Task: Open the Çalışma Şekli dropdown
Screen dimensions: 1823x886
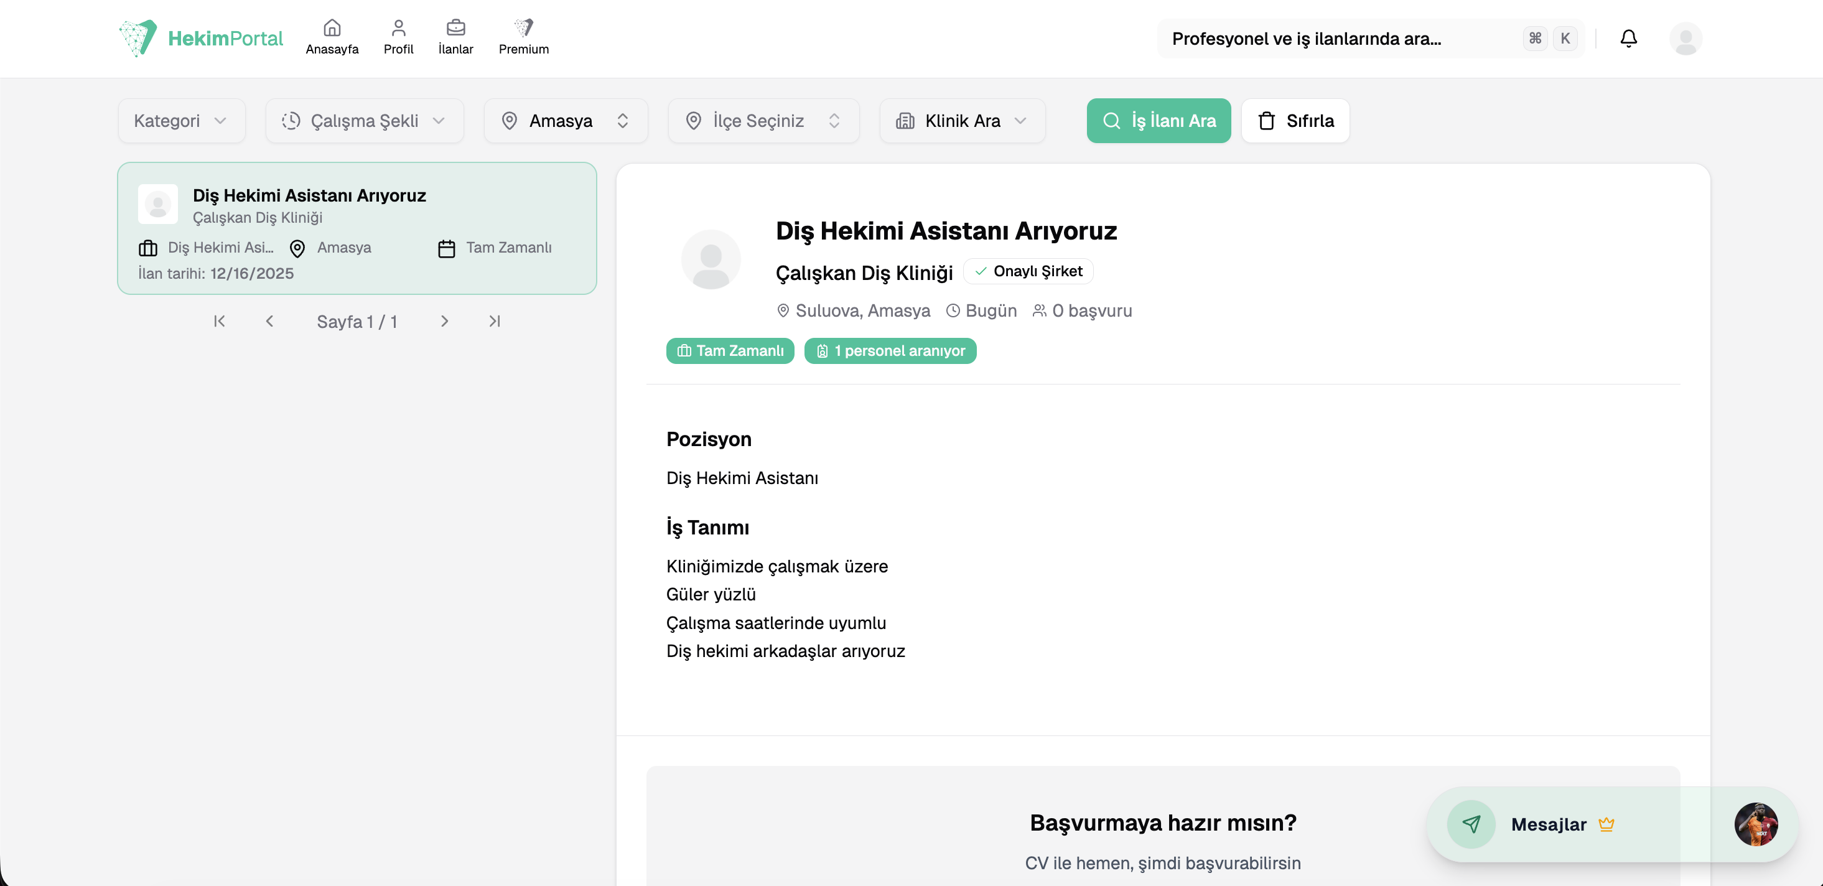Action: pos(365,121)
